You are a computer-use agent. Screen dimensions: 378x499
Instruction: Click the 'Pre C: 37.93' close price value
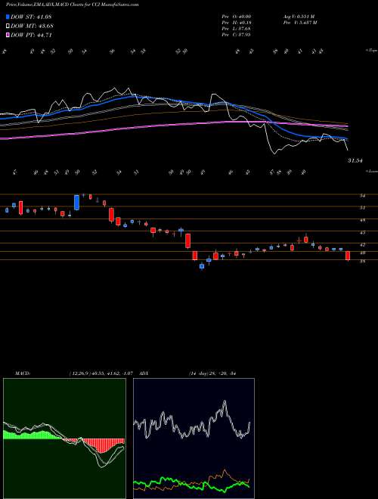(237, 35)
